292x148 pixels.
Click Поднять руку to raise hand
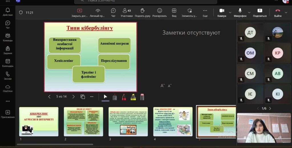point(142,13)
